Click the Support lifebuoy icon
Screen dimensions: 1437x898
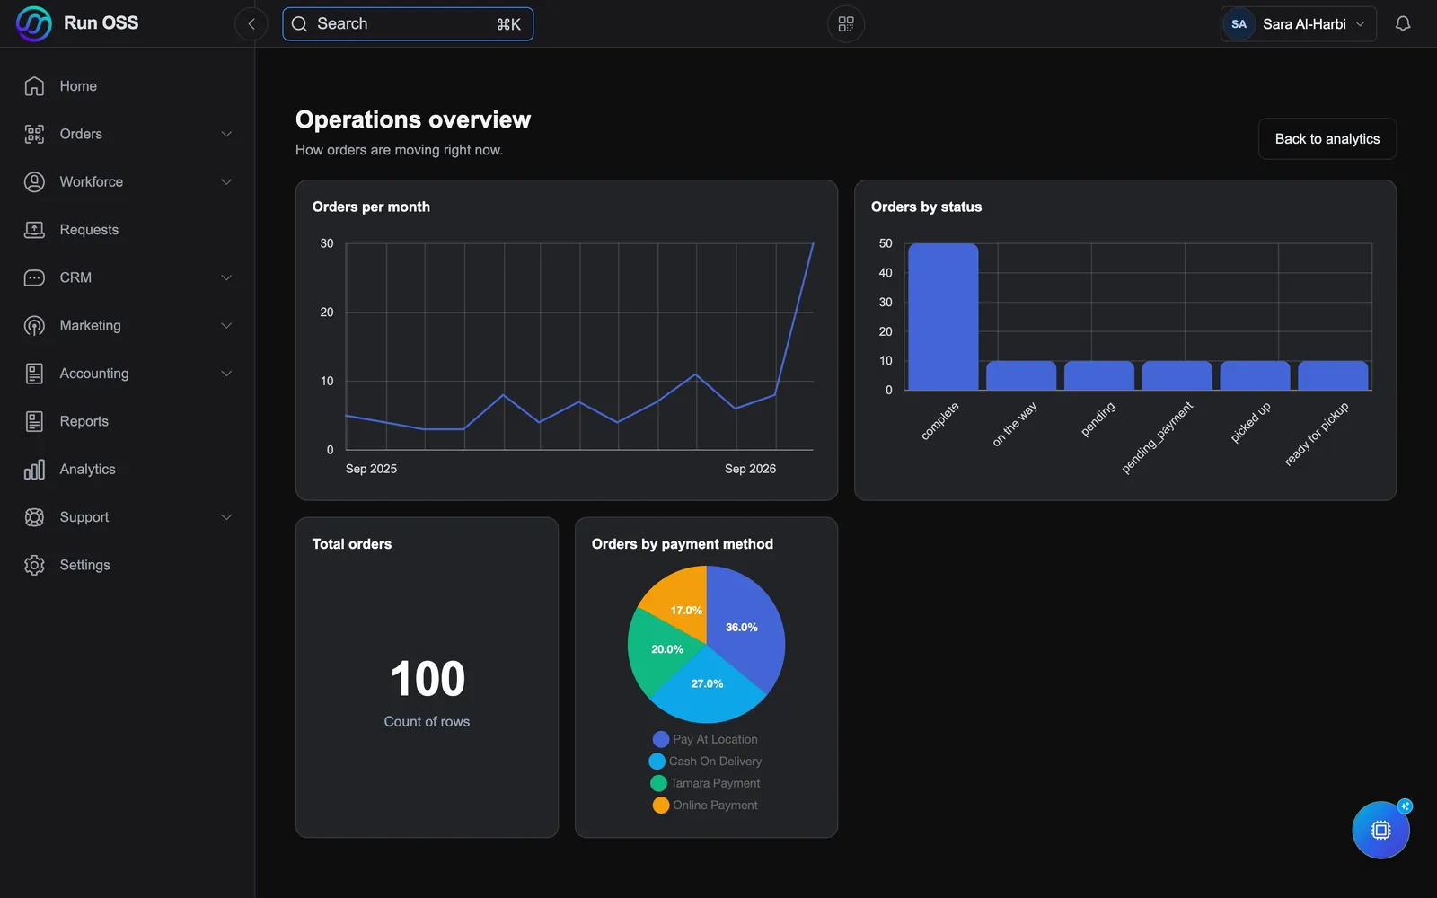pyautogui.click(x=34, y=517)
